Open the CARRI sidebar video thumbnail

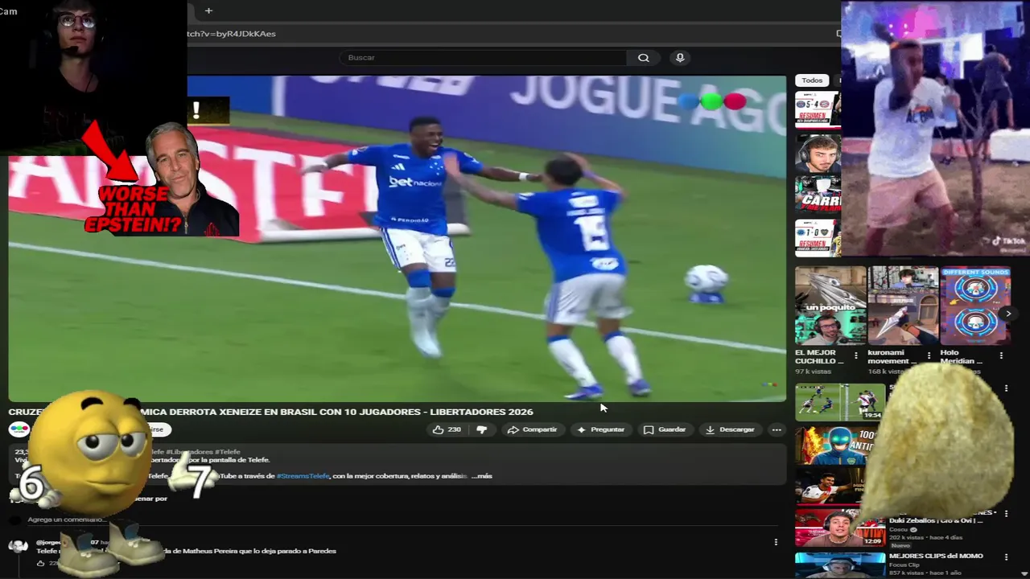818,194
